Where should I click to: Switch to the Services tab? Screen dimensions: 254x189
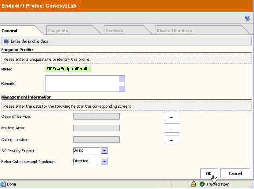(x=114, y=31)
